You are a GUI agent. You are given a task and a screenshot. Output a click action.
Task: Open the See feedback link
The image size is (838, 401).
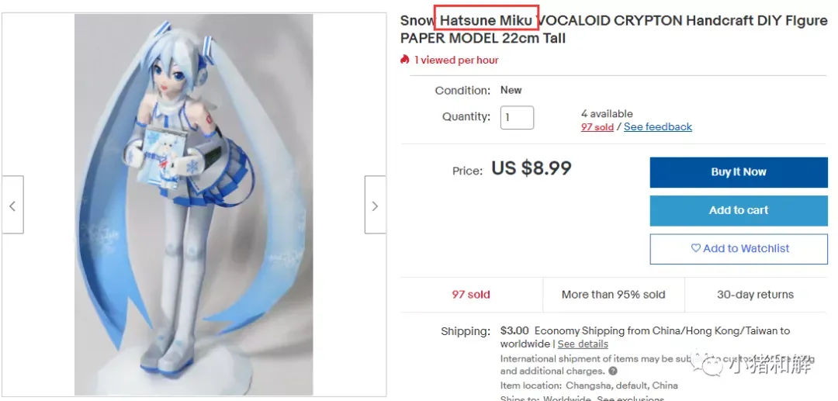[x=658, y=127]
